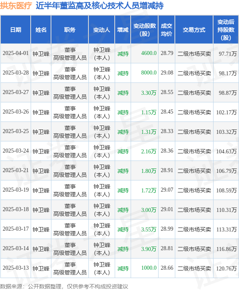Select the date cell 2025-03-19
The height and width of the screenshot is (290, 239).
(16, 190)
